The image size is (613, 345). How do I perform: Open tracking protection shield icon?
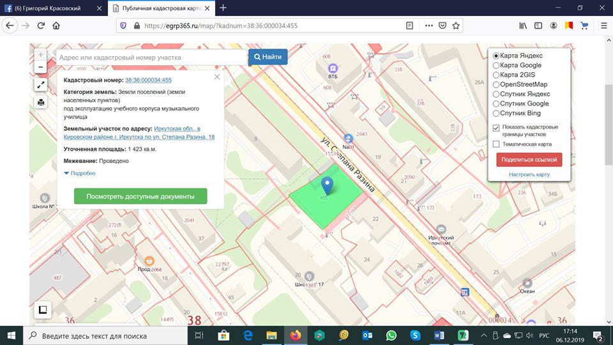tap(123, 26)
